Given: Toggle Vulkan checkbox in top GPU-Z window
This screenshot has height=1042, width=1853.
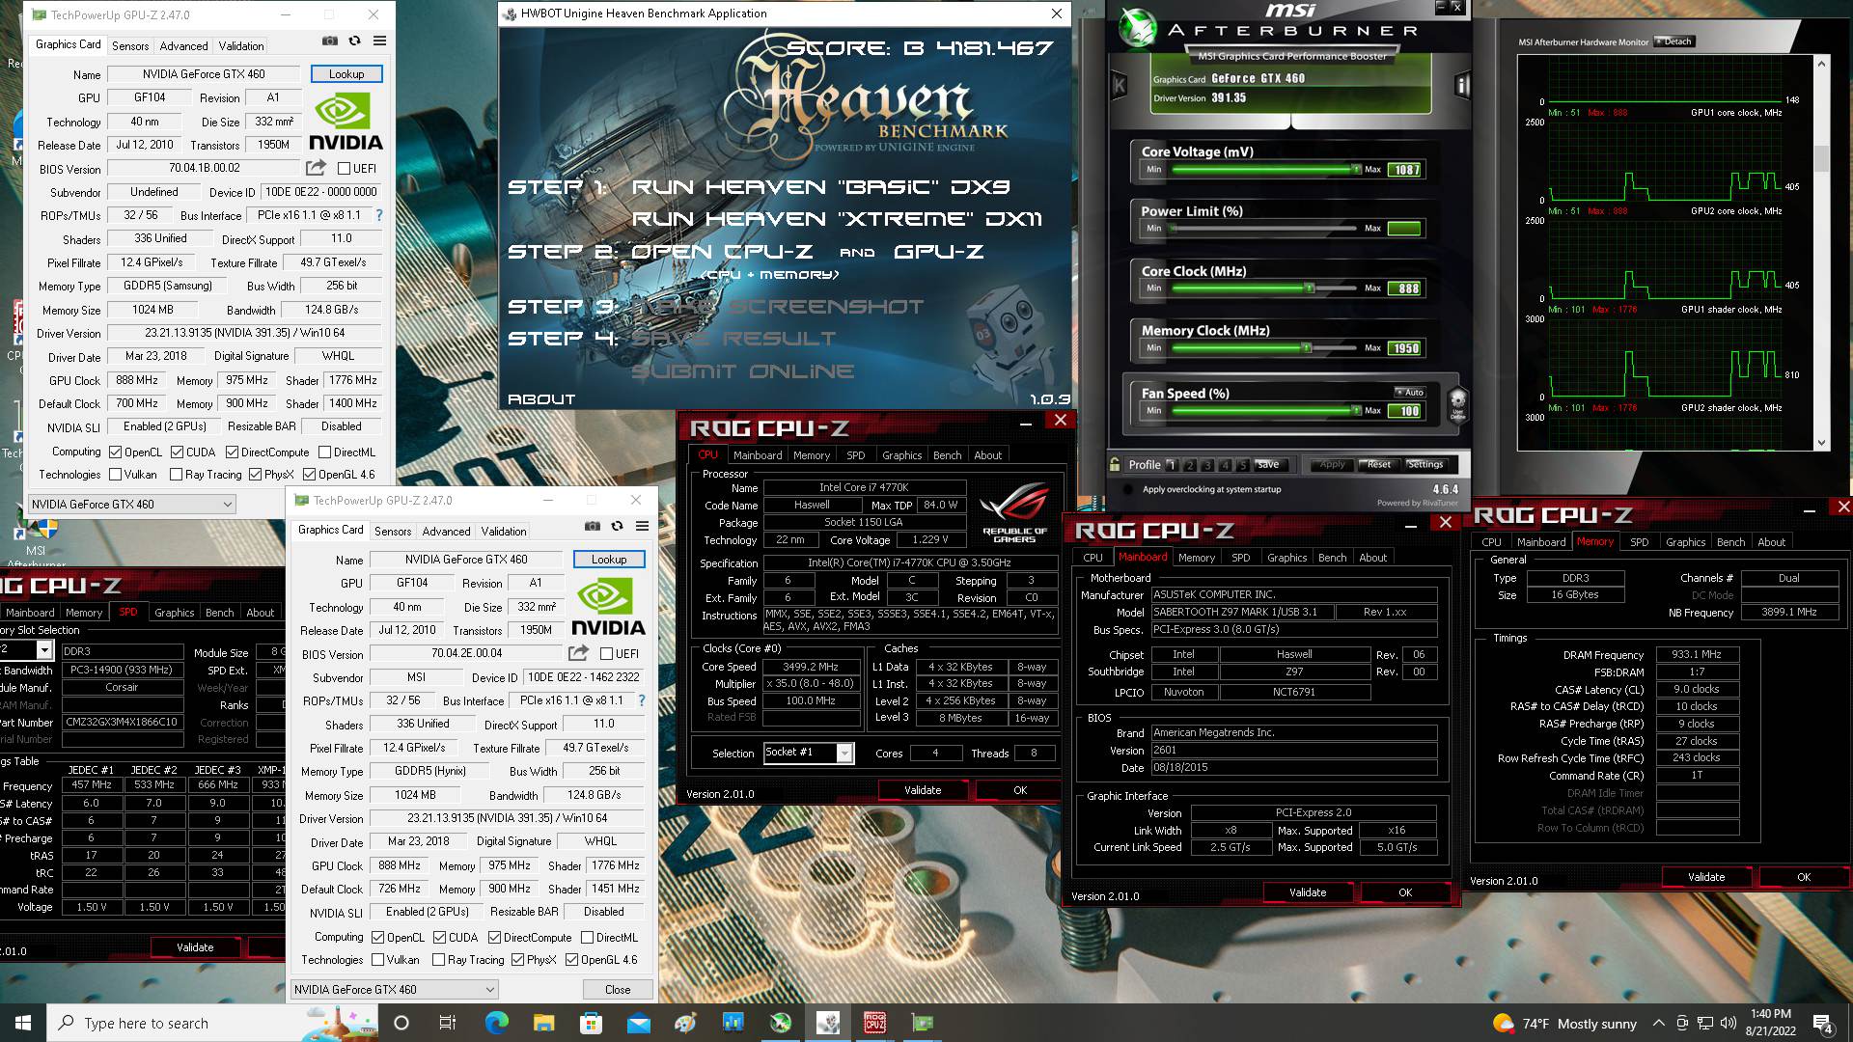Looking at the screenshot, I should click(x=115, y=475).
